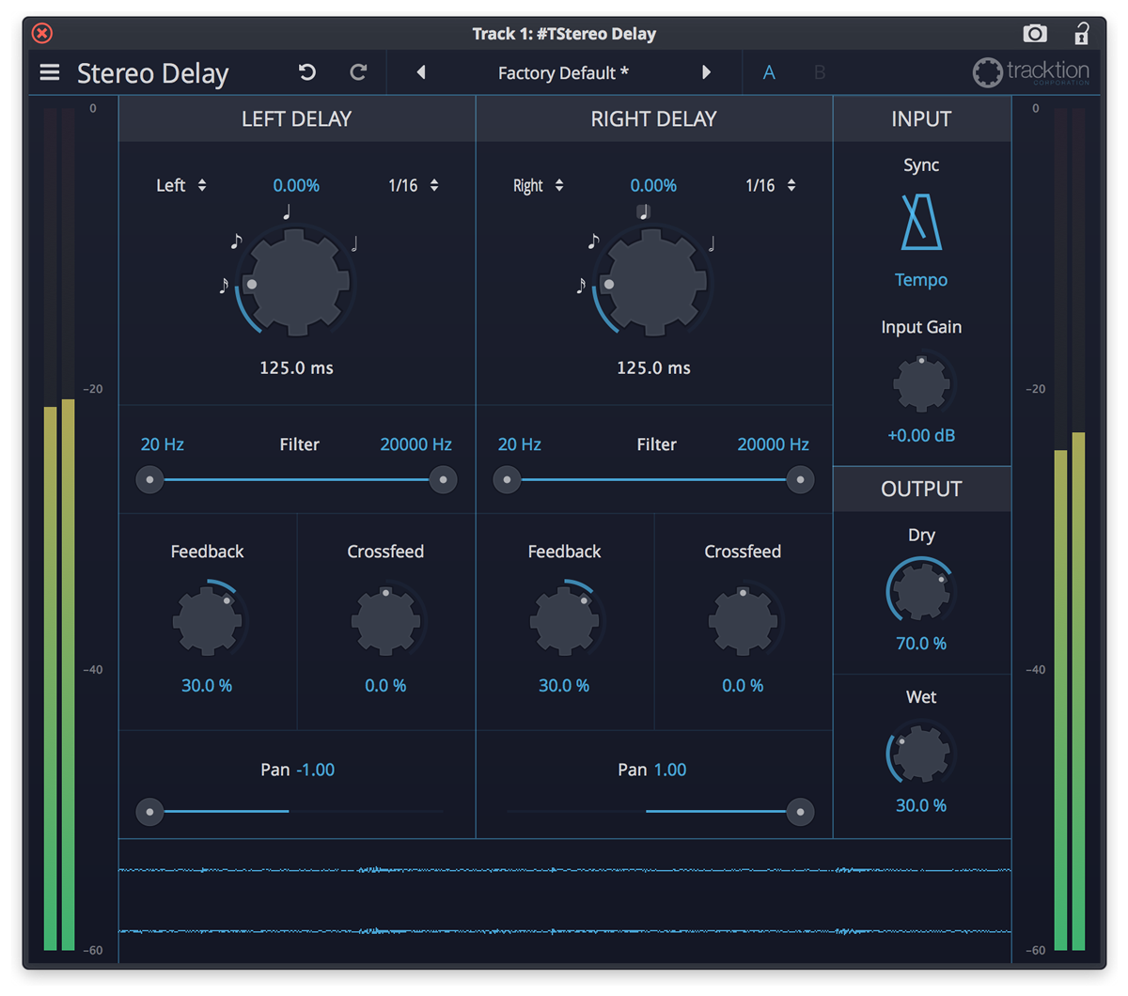Open the Stereo Delay hamburger menu
The height and width of the screenshot is (996, 1128).
pyautogui.click(x=49, y=72)
